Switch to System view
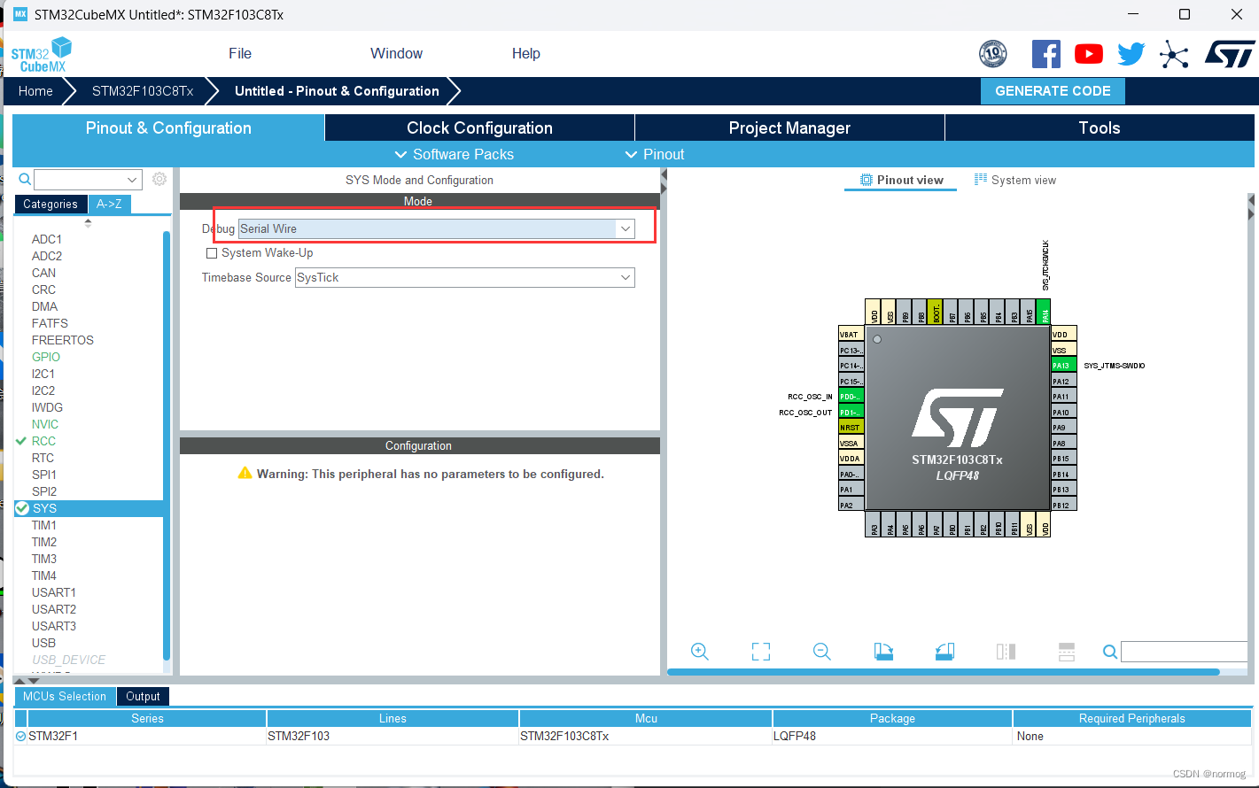Viewport: 1259px width, 788px height. coord(1015,180)
